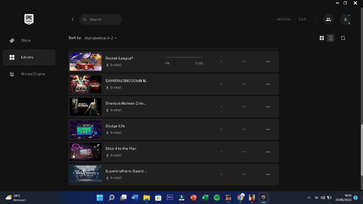Go back using the arrow beside Search
The width and height of the screenshot is (363, 204).
coord(73,19)
